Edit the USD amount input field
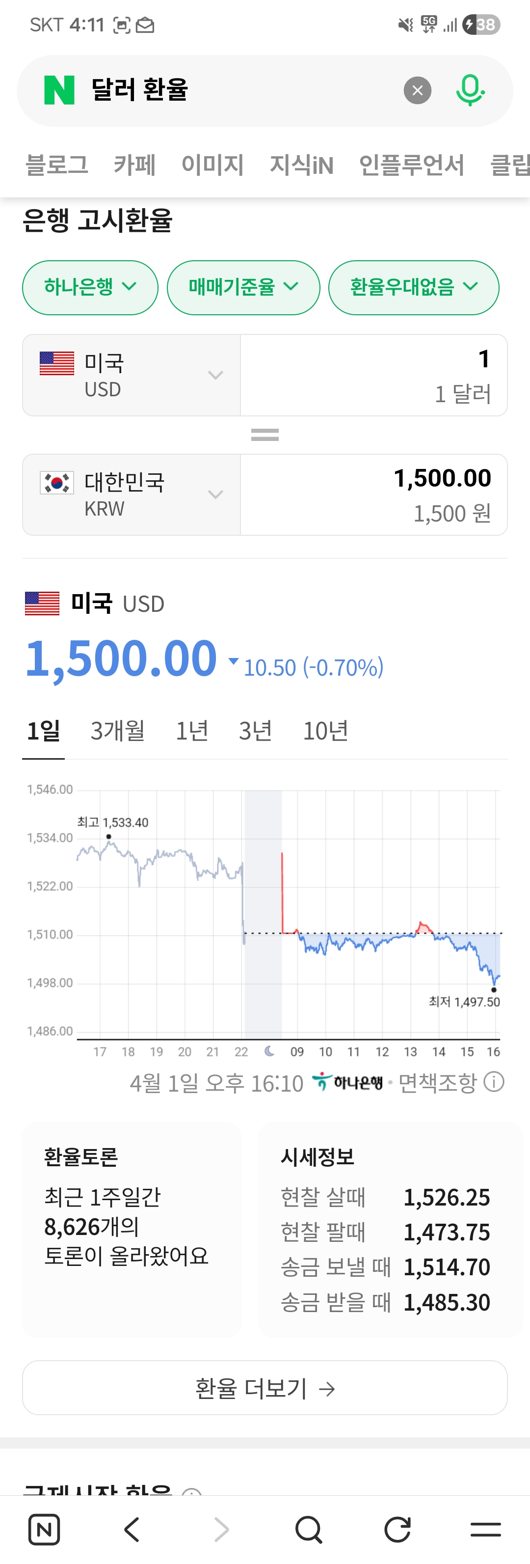 pos(373,375)
